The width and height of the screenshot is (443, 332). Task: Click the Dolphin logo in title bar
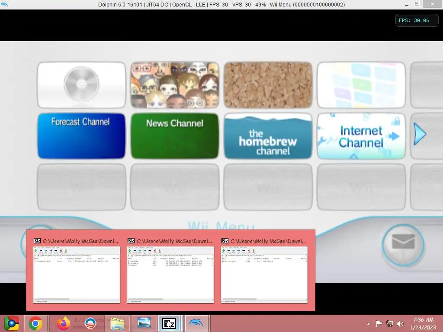click(x=4, y=4)
